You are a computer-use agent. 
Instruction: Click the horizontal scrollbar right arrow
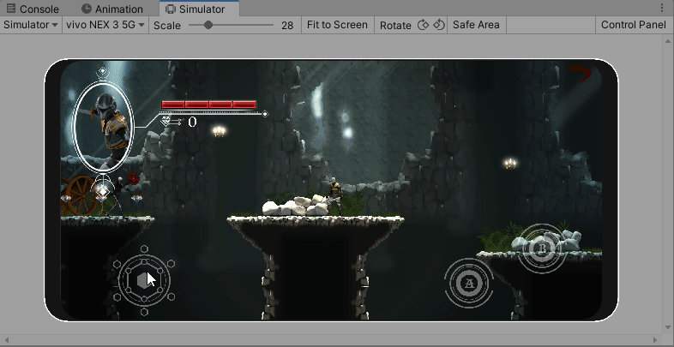tap(655, 340)
